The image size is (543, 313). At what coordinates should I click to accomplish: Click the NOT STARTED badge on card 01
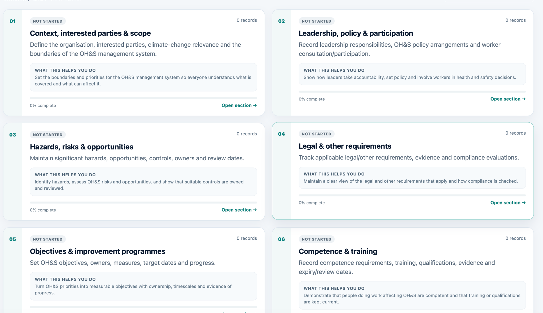pyautogui.click(x=48, y=21)
